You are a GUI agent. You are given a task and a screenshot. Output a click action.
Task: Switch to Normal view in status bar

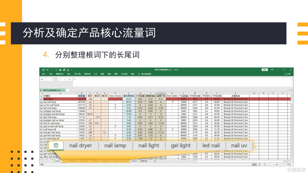pyautogui.click(x=254, y=165)
